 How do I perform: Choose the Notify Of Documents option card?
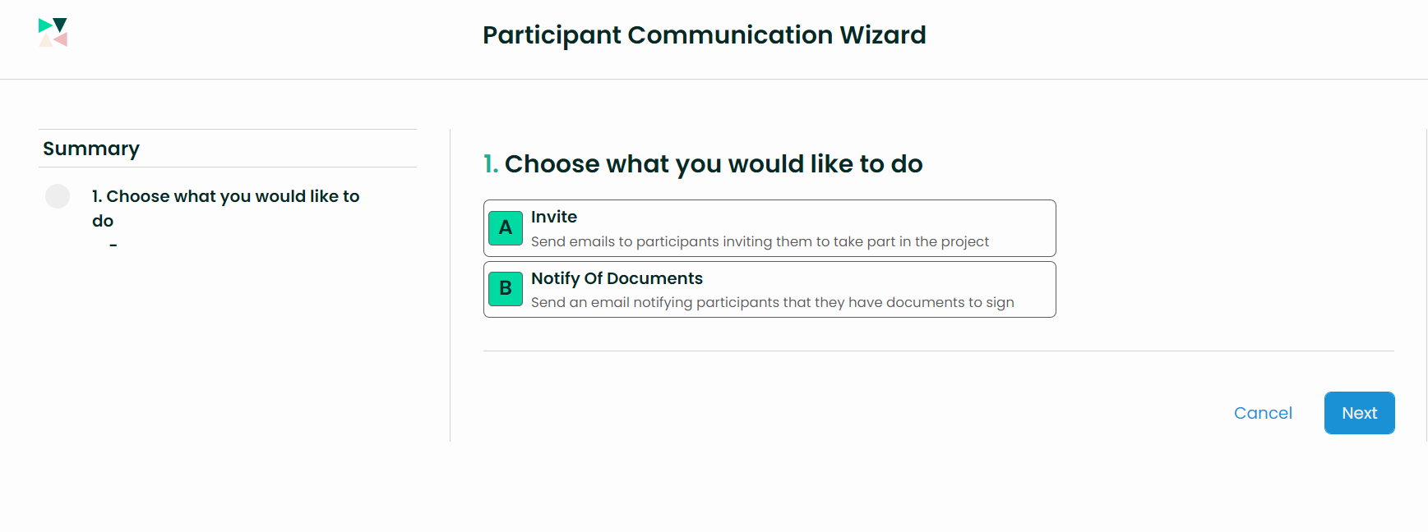tap(769, 289)
